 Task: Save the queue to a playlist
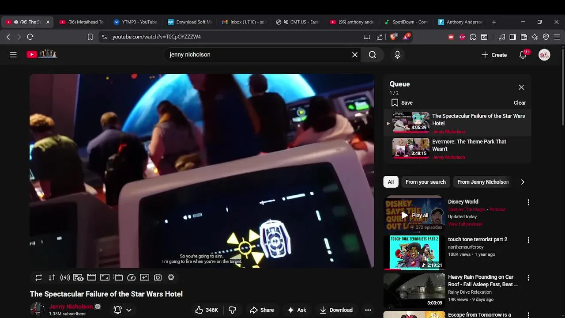pos(402,102)
